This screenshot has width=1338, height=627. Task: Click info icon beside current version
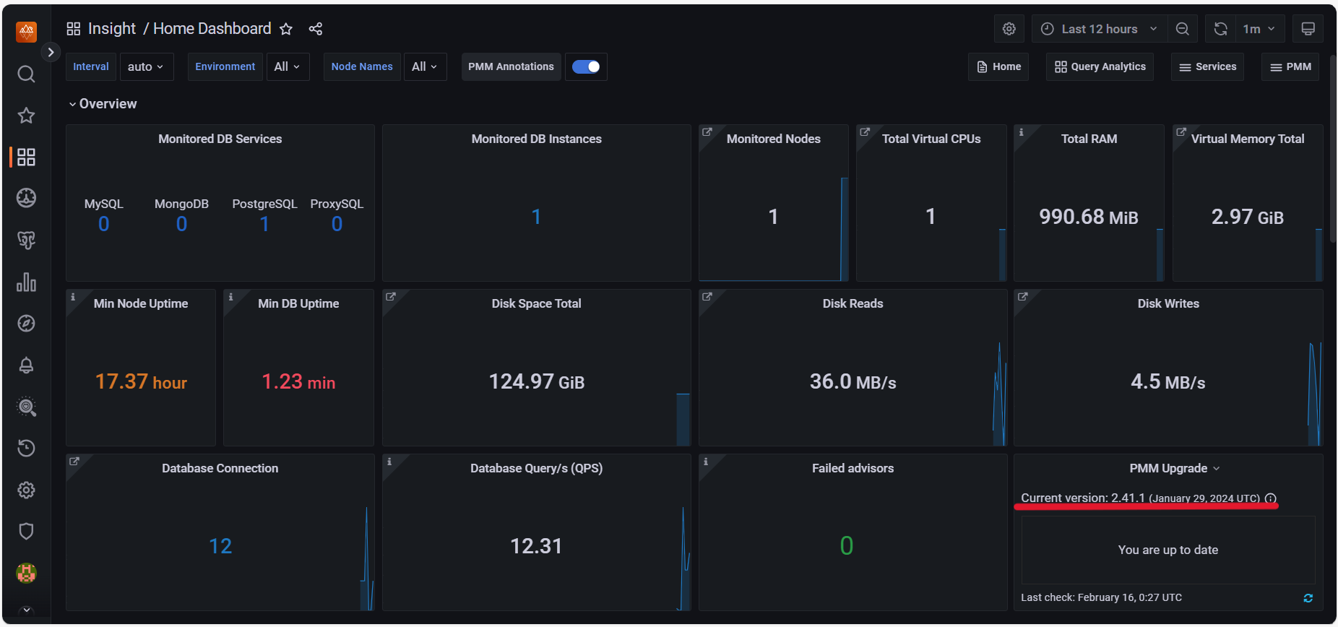pos(1271,498)
